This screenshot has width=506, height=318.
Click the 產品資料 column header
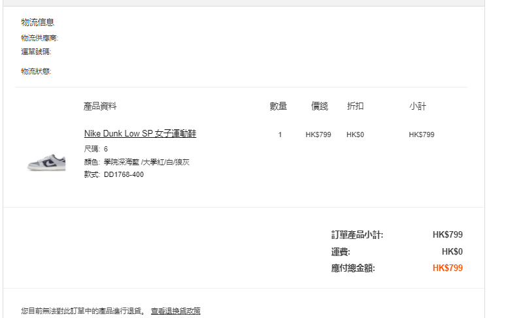[x=100, y=106]
